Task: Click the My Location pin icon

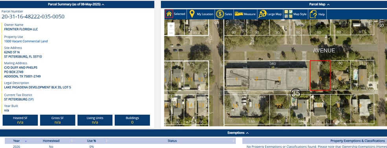Action: click(192, 14)
